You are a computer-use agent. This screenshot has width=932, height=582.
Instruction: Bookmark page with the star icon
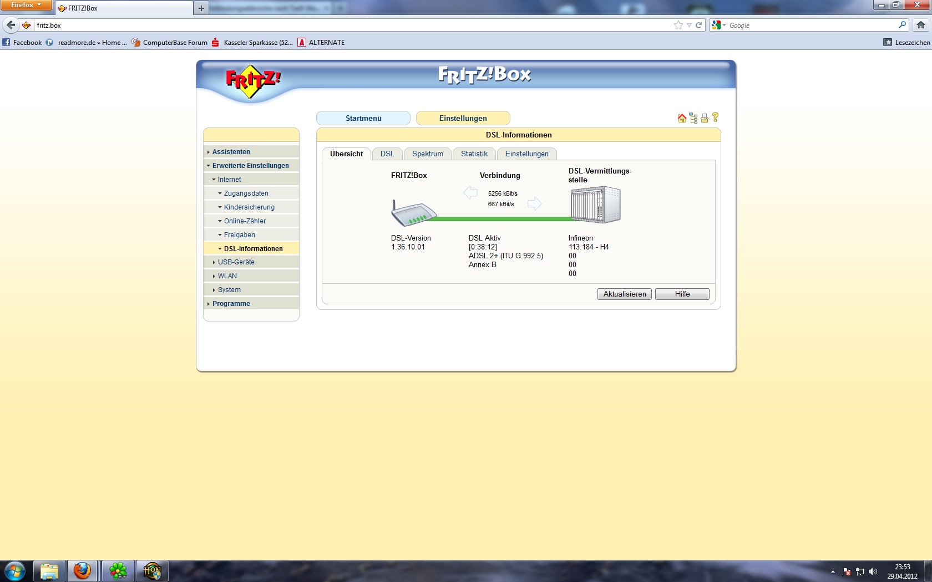click(x=678, y=25)
